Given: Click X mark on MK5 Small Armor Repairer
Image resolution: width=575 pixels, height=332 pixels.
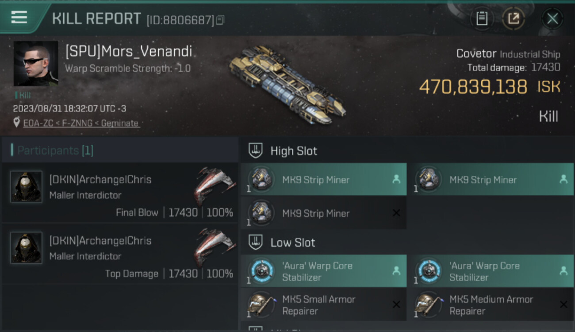Looking at the screenshot, I should point(396,305).
